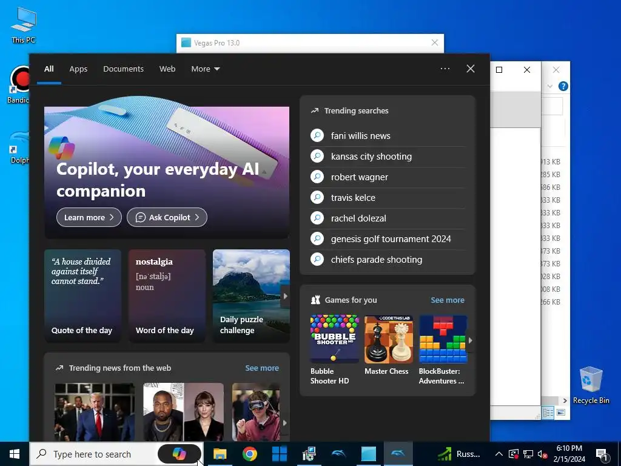Select the All search tab
This screenshot has height=466, width=621.
point(49,69)
